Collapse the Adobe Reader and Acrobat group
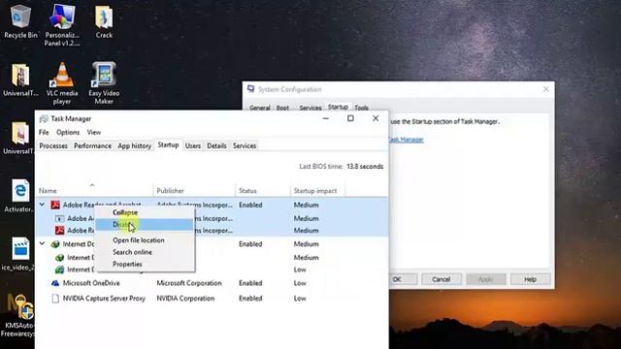This screenshot has width=621, height=349. point(42,205)
